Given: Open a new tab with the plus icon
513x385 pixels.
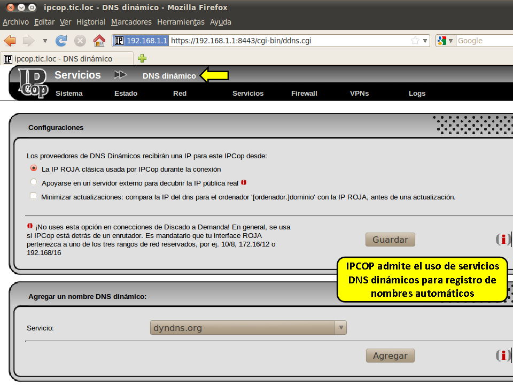Looking at the screenshot, I should pyautogui.click(x=142, y=58).
